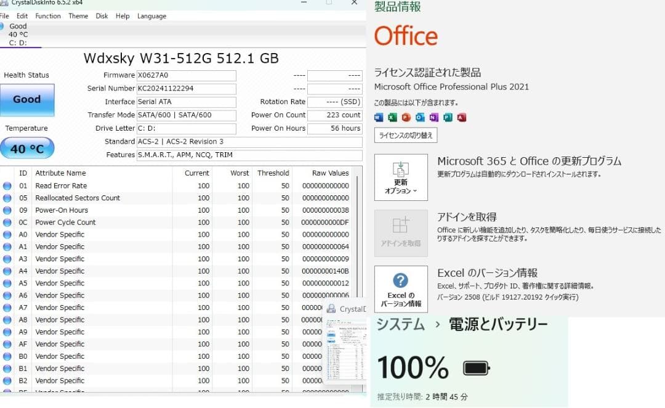Click the blue Good health status button
665x408 pixels.
click(27, 100)
